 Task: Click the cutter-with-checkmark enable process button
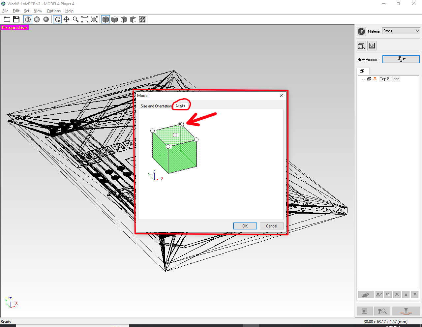click(379, 294)
